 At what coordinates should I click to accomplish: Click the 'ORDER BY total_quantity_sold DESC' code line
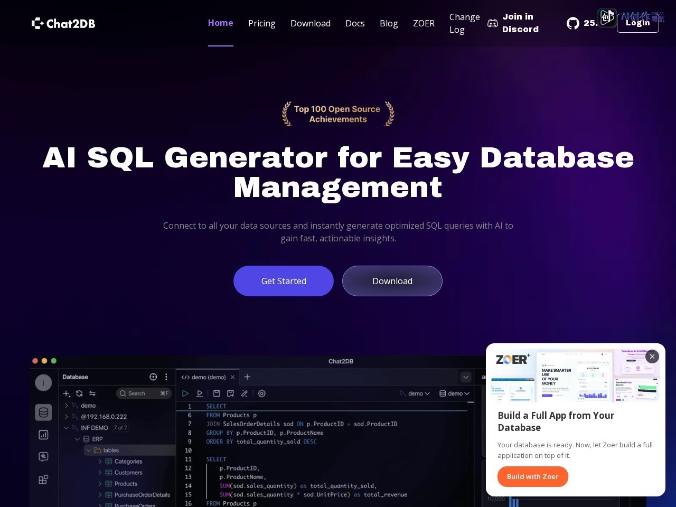point(261,442)
